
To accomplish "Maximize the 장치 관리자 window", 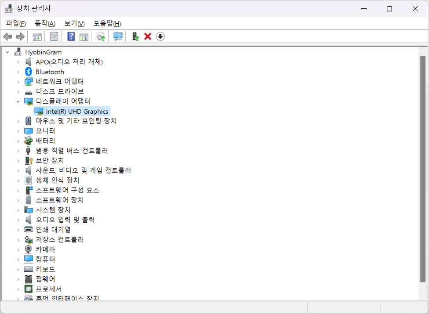I will point(389,9).
